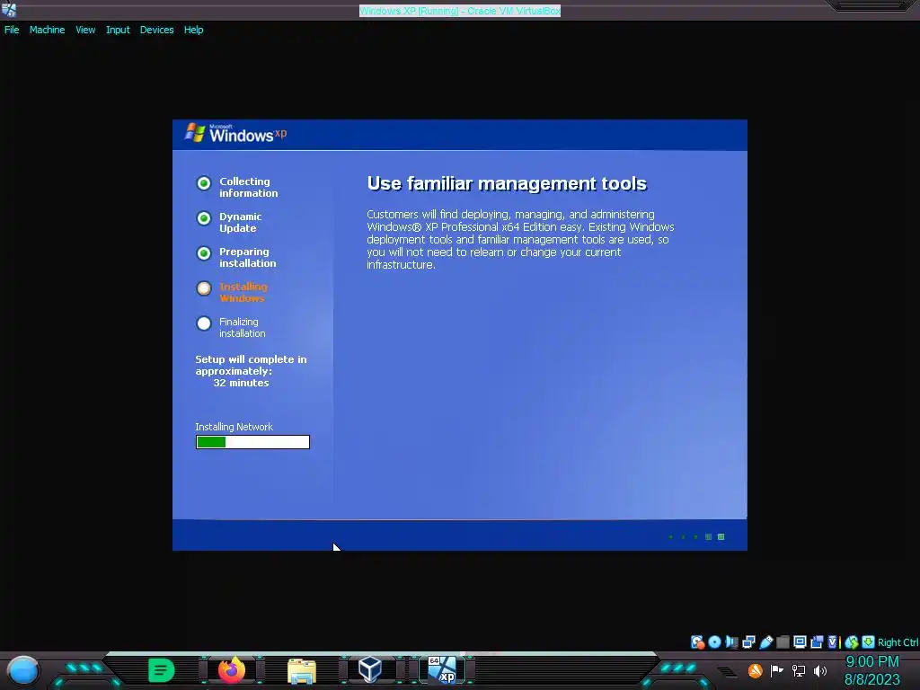Open the green notes app in taskbar
This screenshot has height=690, width=920.
162,670
